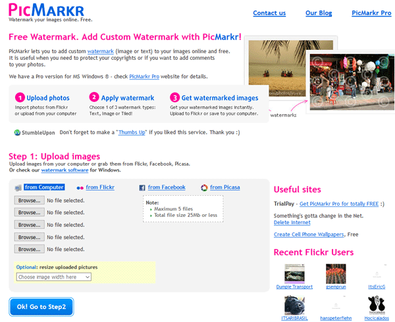Click the pink step 3 circle icon
Viewport: 395px width, 322px height.
(x=174, y=97)
